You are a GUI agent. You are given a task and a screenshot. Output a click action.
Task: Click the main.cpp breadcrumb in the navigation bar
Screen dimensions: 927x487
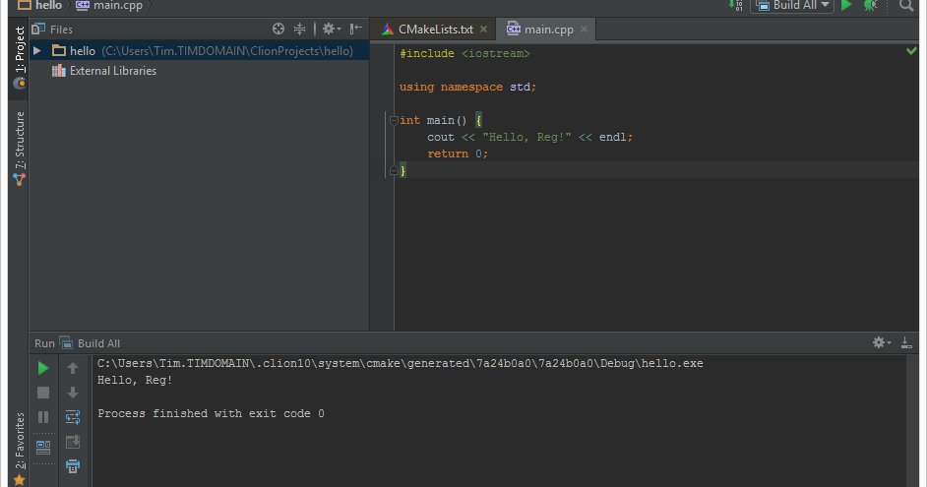(110, 5)
